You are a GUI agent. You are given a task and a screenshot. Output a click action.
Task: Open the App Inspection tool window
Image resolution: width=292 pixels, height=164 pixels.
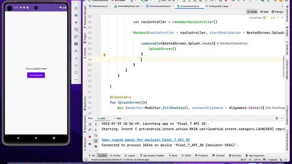point(255,155)
